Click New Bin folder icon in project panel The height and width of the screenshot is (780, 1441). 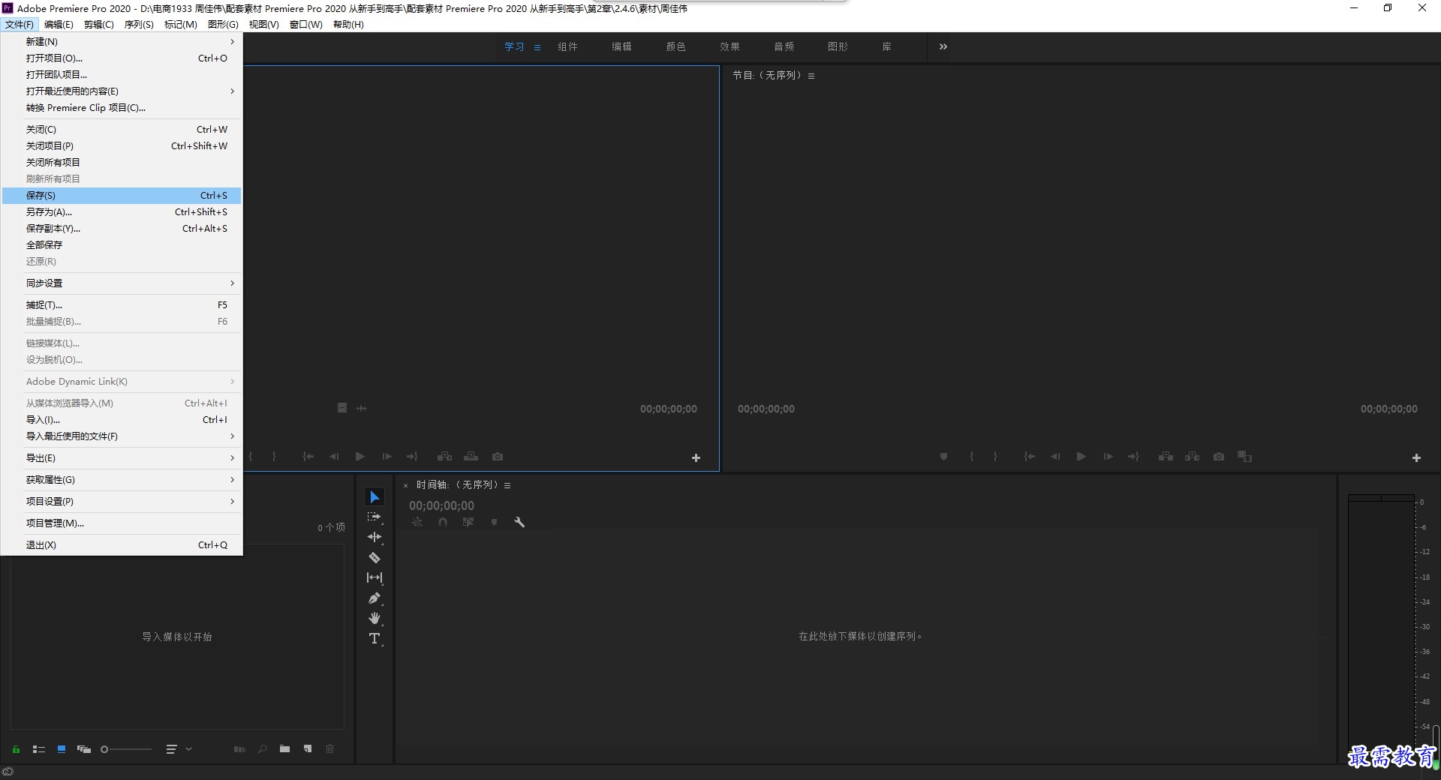click(284, 748)
